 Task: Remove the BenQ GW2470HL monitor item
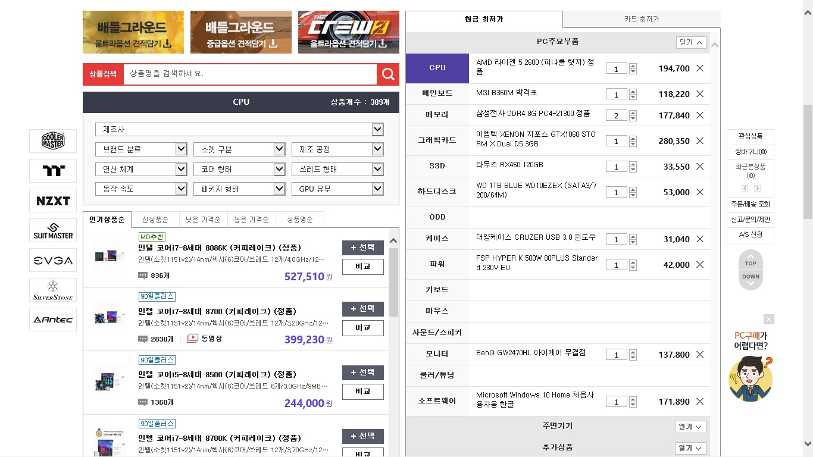tap(700, 355)
